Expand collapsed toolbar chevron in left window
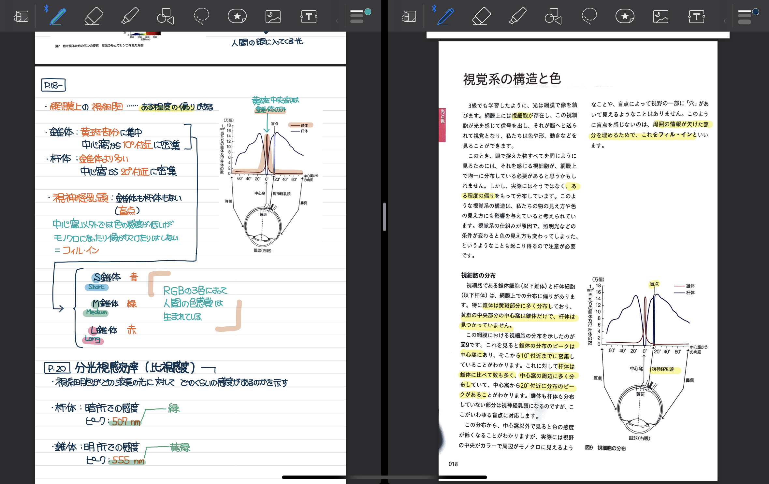 click(x=337, y=21)
